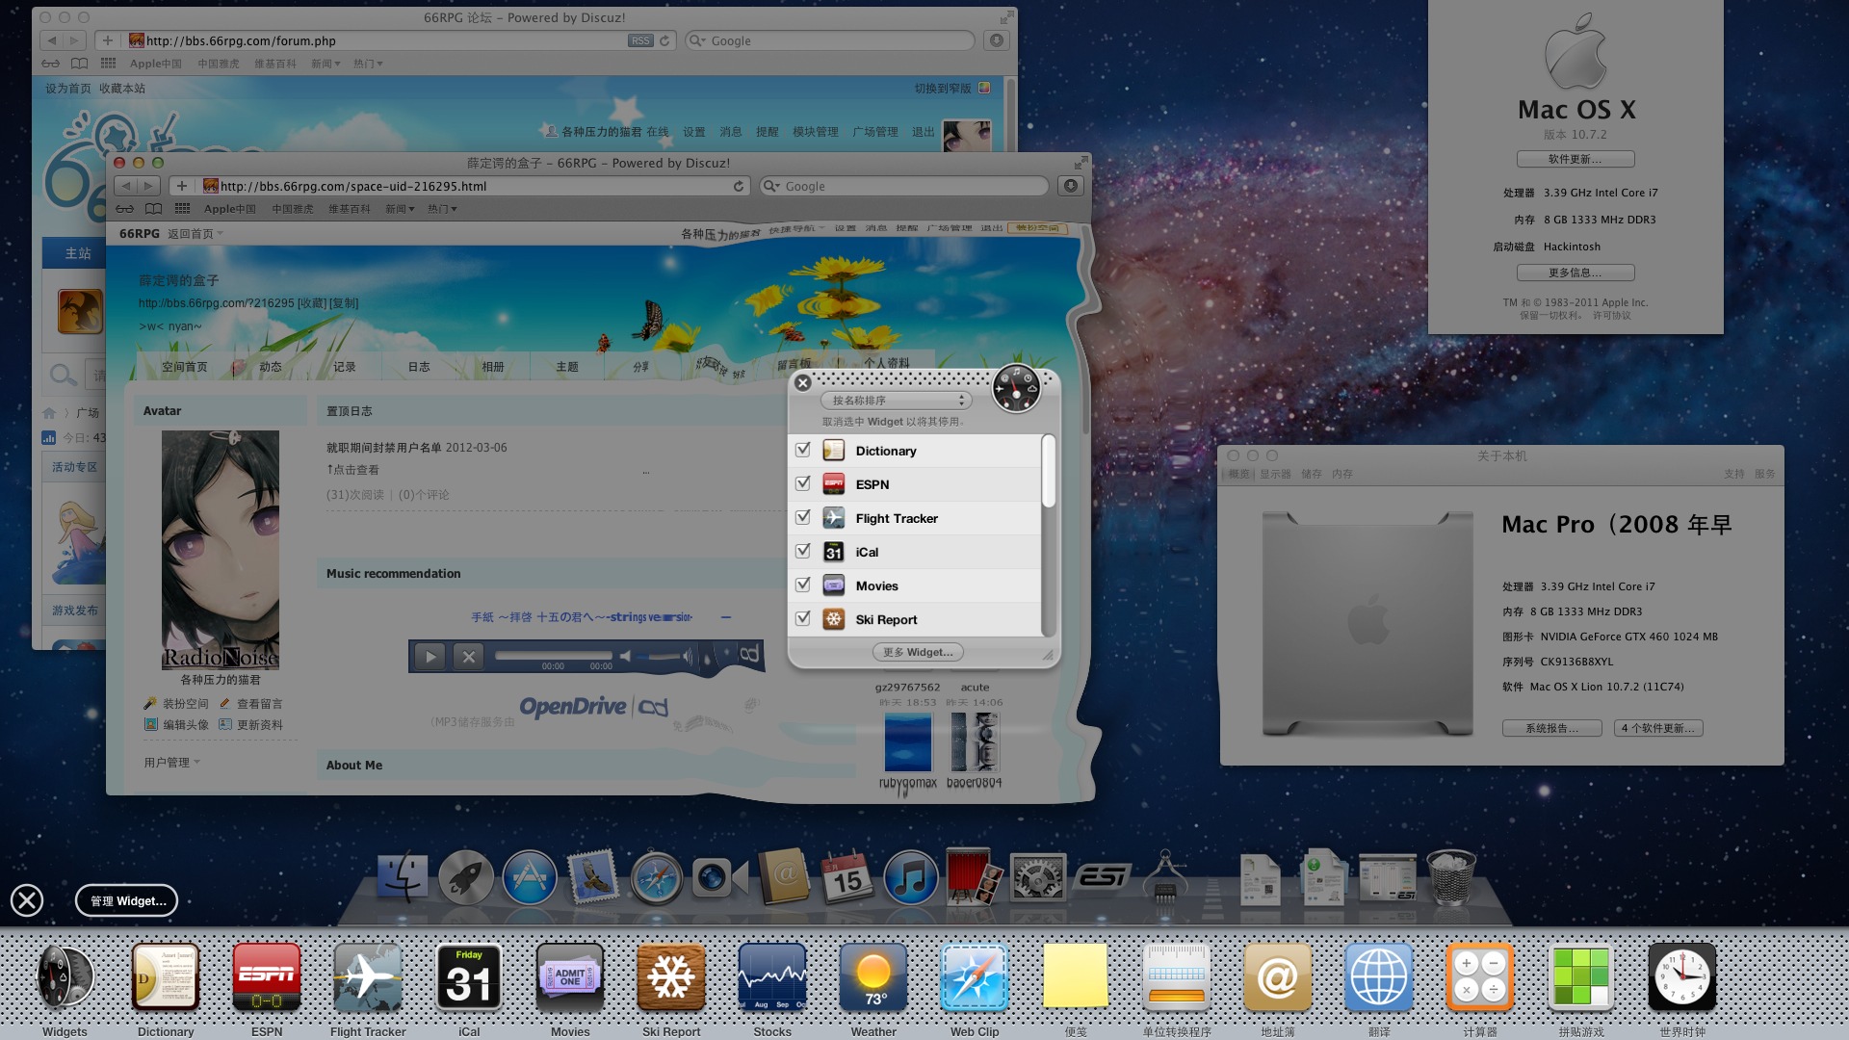Click the 软件更新... button under Mac OS X
Screen dimensions: 1849x1040
click(x=1576, y=159)
